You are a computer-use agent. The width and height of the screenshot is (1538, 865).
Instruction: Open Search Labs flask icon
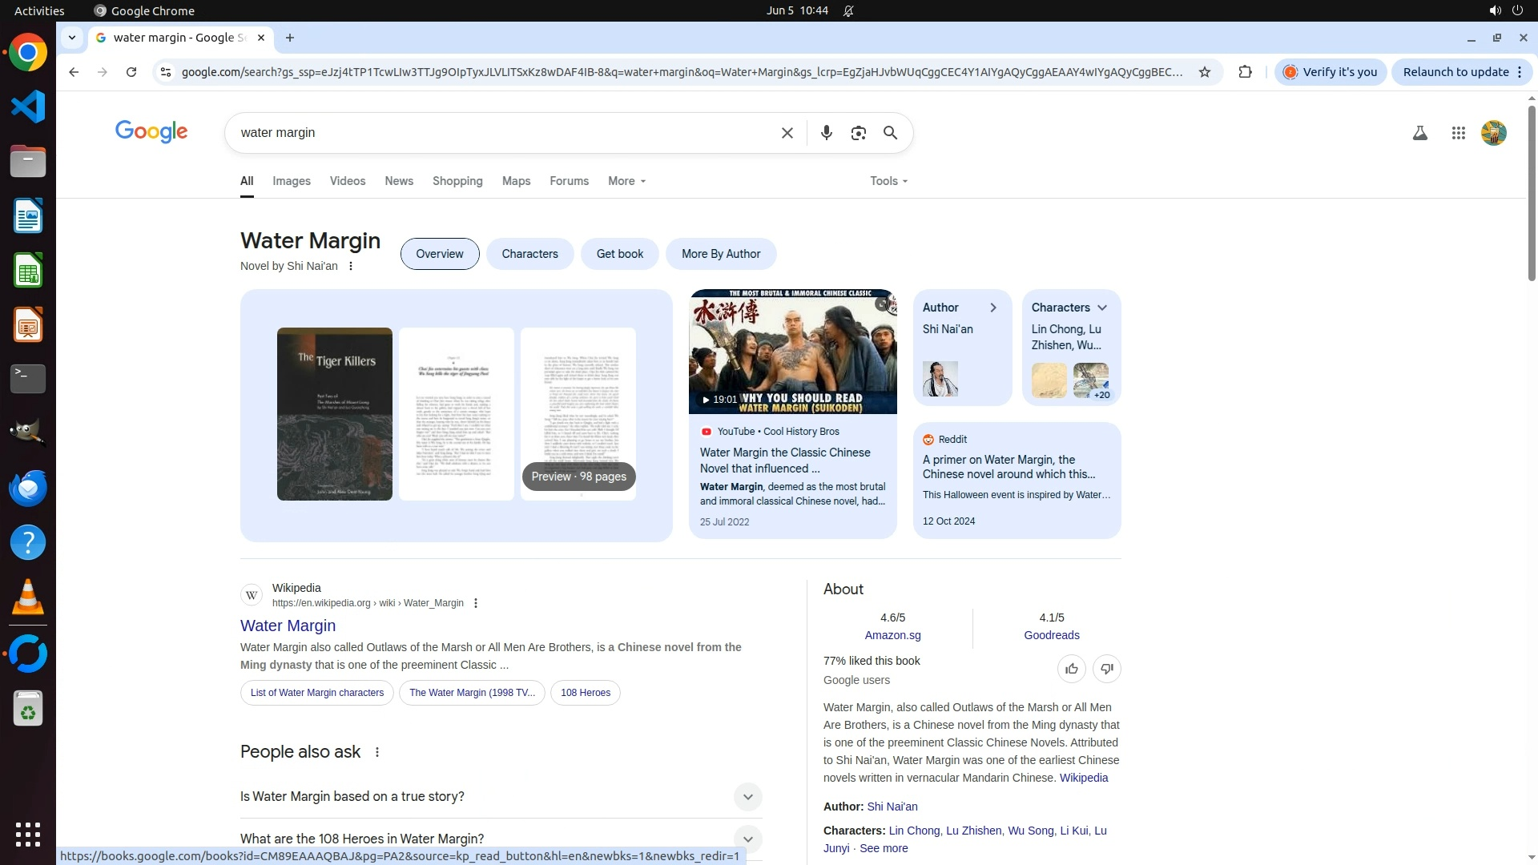click(x=1419, y=133)
